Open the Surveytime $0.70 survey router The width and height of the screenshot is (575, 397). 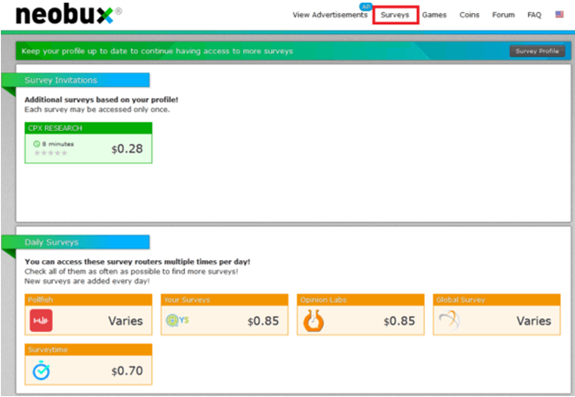(89, 364)
